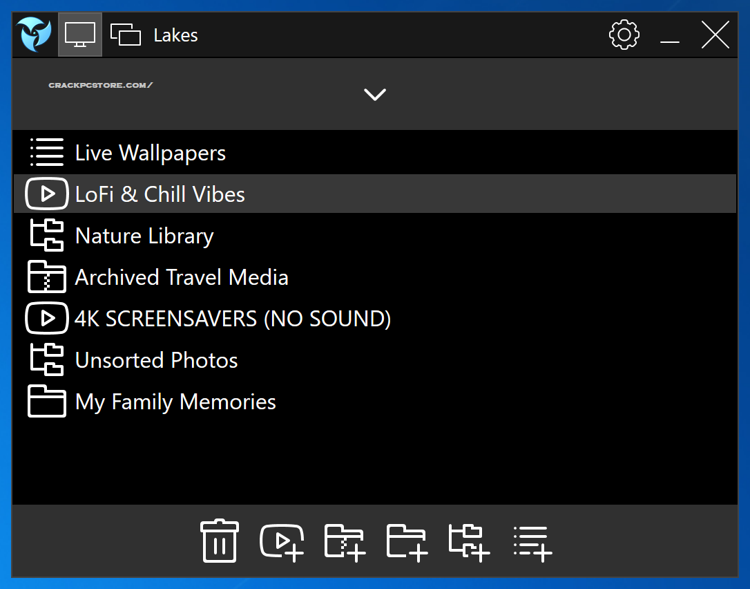The width and height of the screenshot is (750, 589).
Task: Click the blue swirl app logo
Action: coord(35,35)
